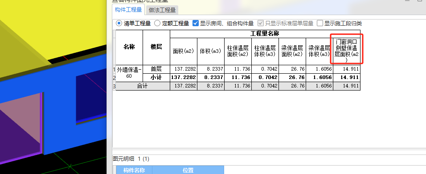Image resolution: width=426 pixels, height=174 pixels.
Task: Switch to the 构件工程量 tab
Action: [128, 10]
